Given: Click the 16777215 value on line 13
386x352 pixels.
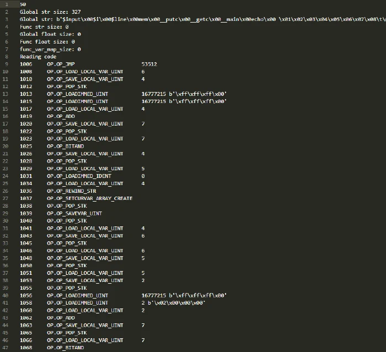Looking at the screenshot, I should 154,94.
